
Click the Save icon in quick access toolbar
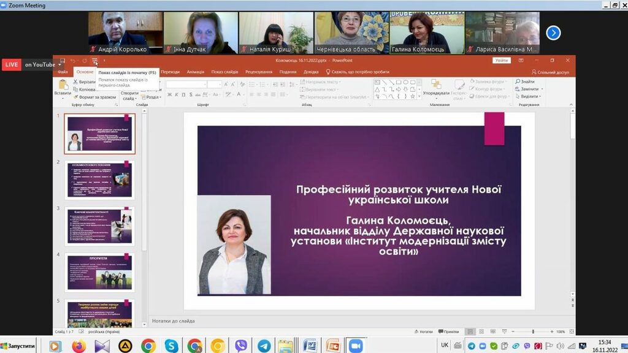(x=63, y=61)
